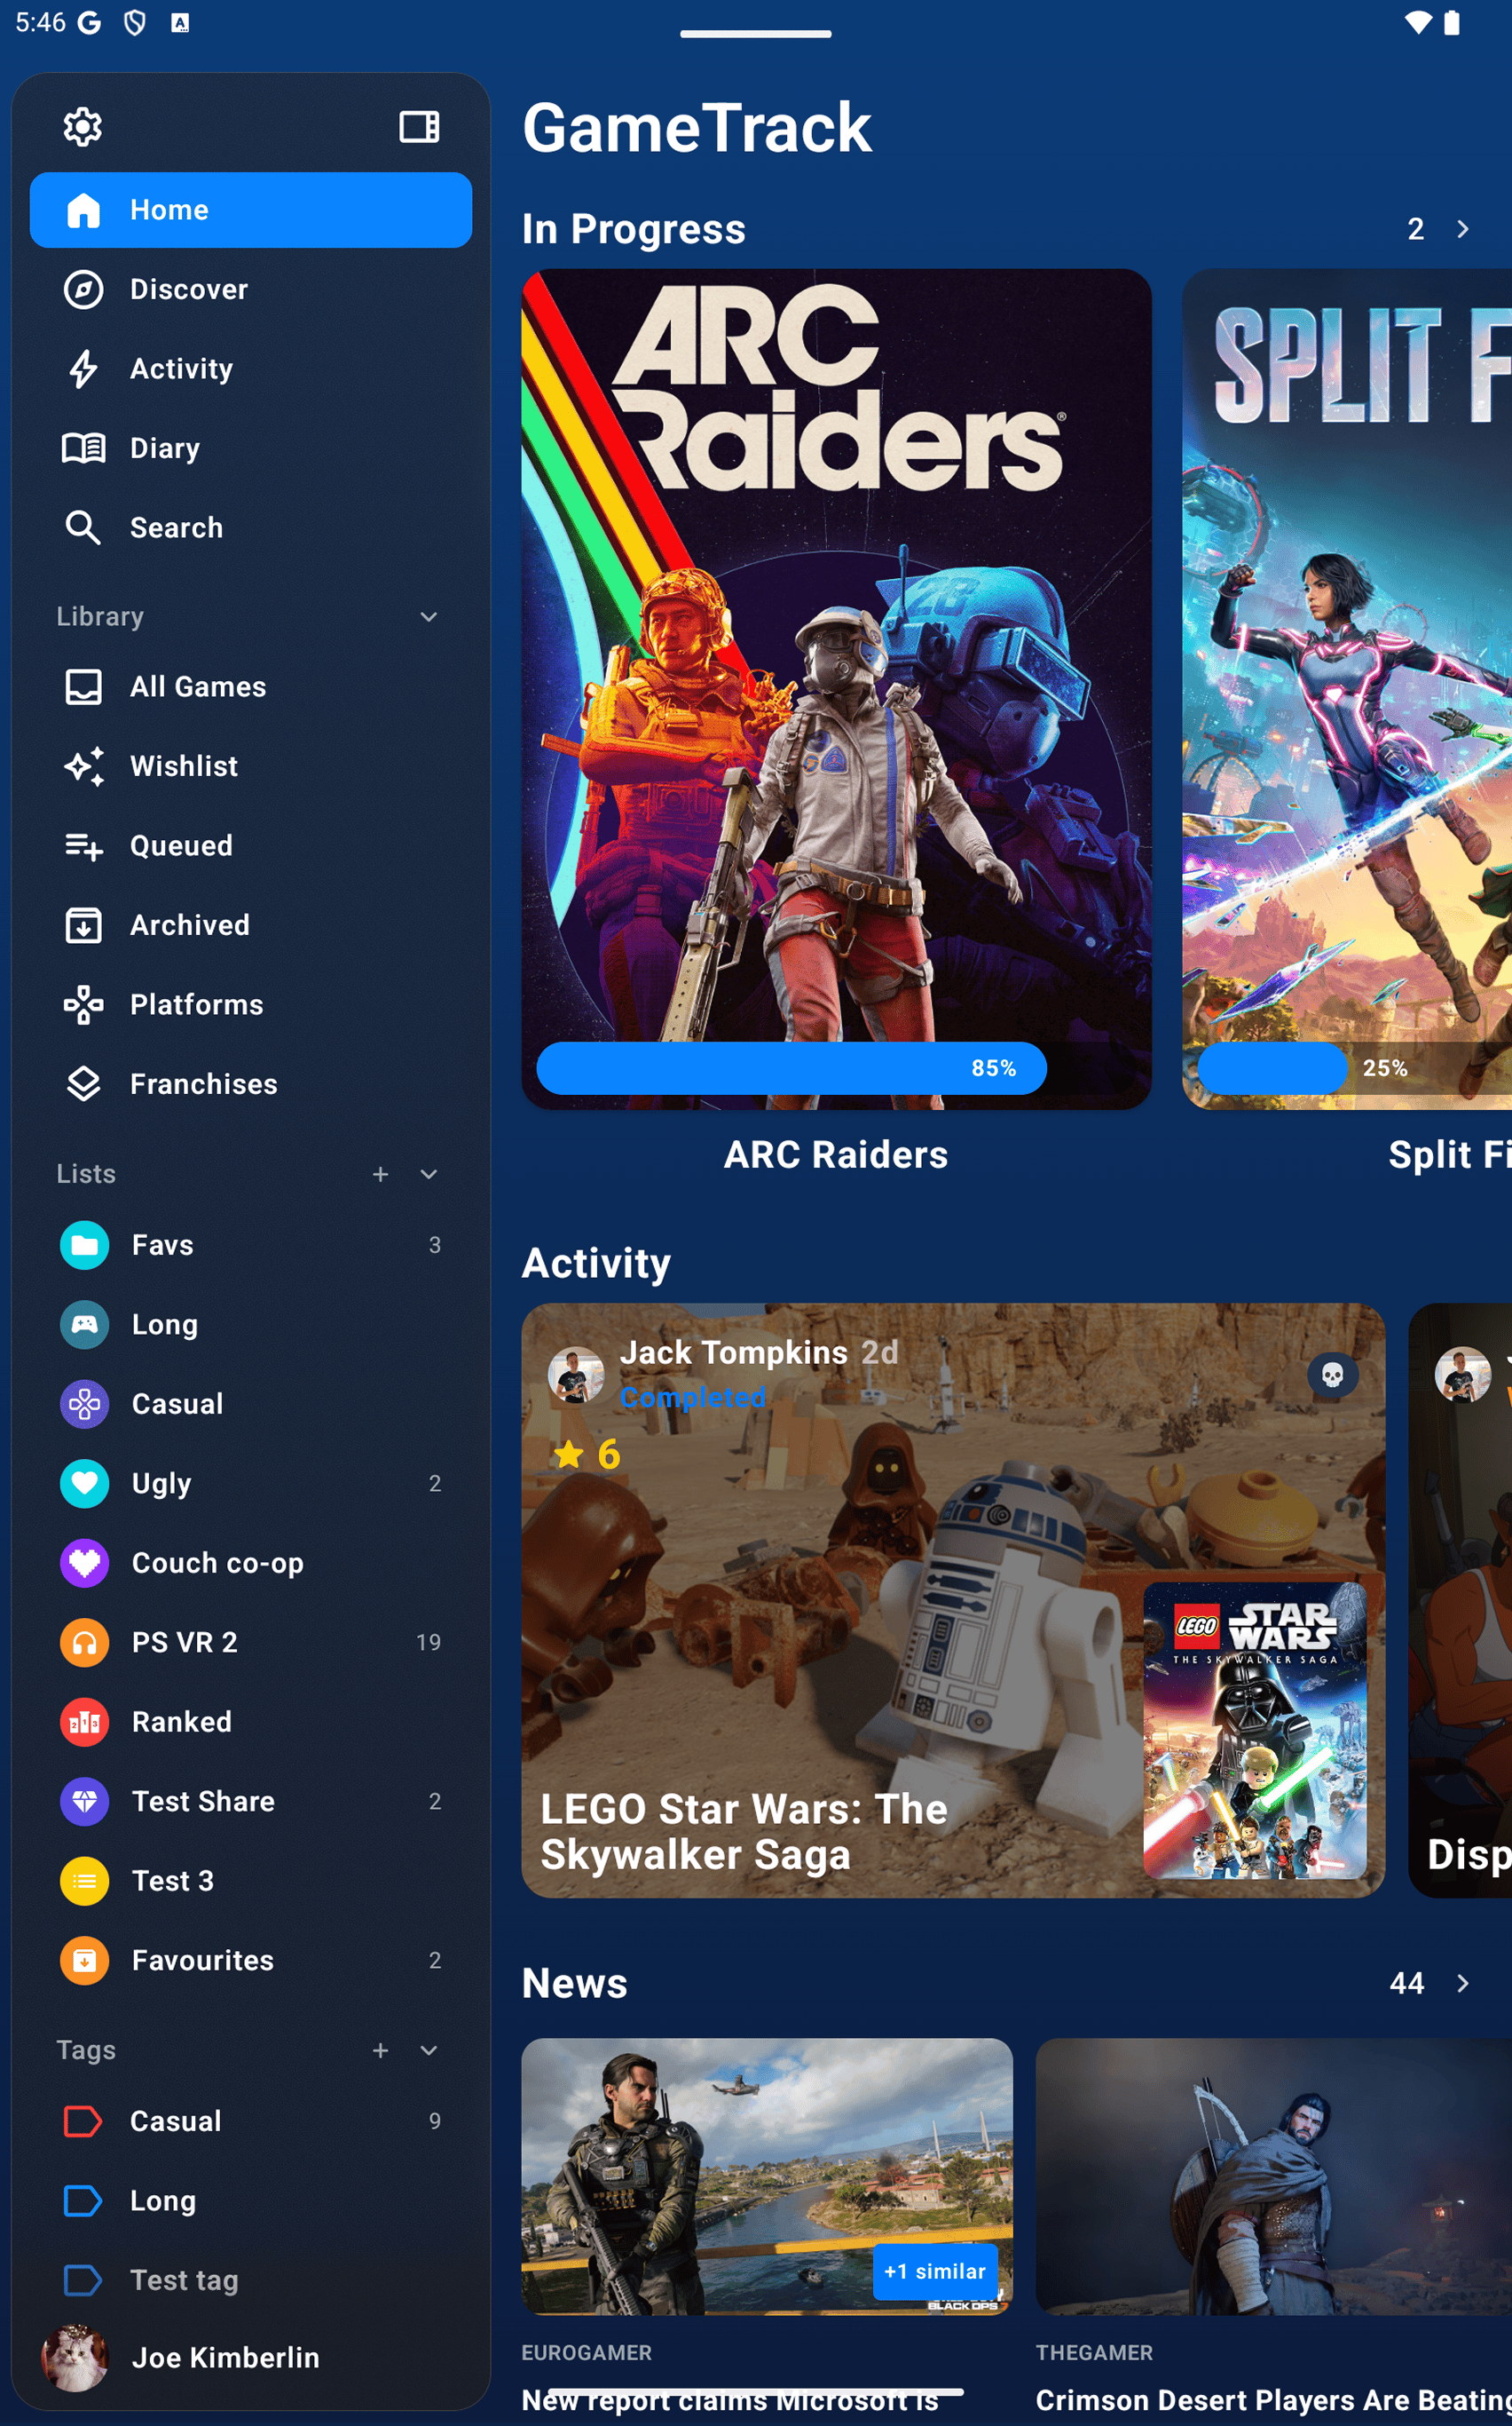The width and height of the screenshot is (1512, 2426).
Task: Click the Search magnifier icon
Action: pyautogui.click(x=83, y=527)
